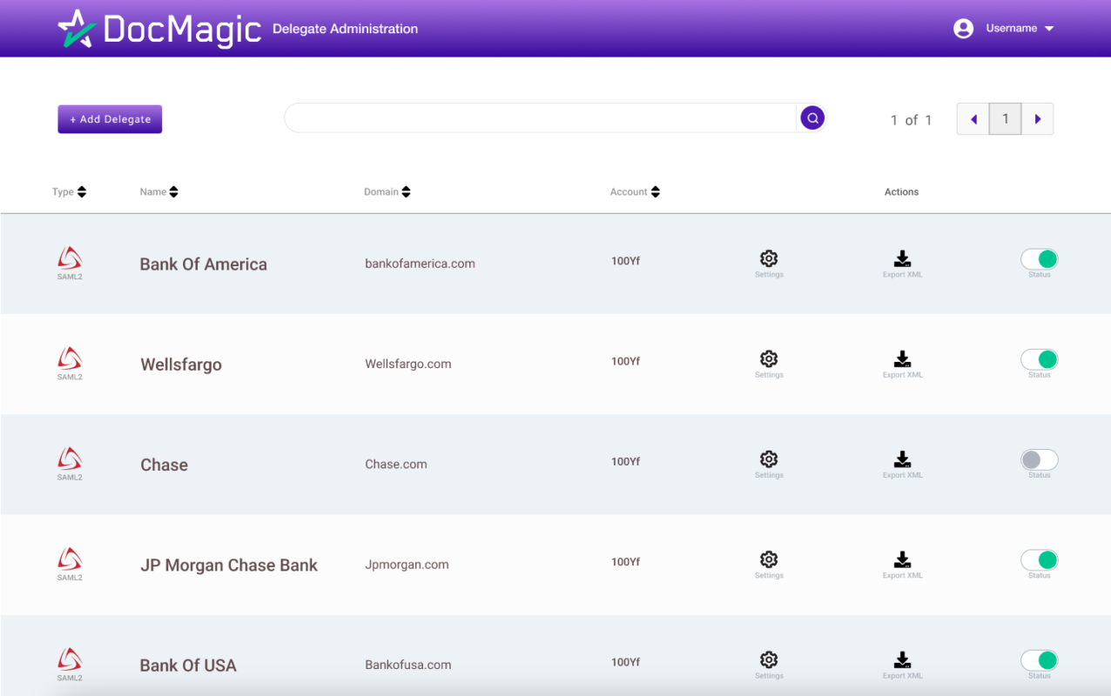Screen dimensions: 1111x696
Task: Click the DocMagic star logo
Action: (x=77, y=29)
